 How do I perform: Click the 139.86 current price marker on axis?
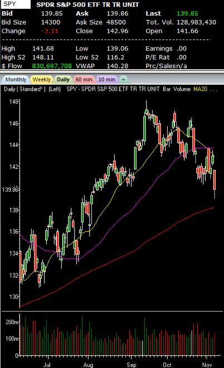point(10,190)
